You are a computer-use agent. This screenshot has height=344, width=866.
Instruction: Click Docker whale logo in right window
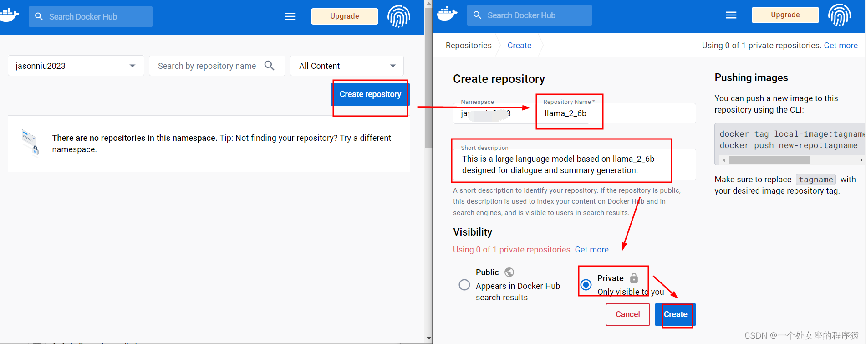tap(447, 14)
